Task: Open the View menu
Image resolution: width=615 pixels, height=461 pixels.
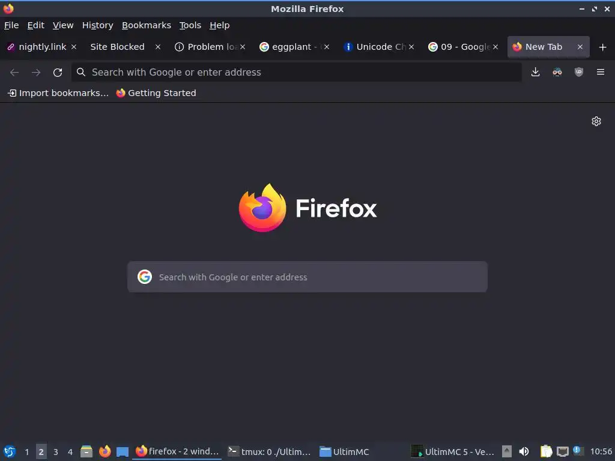Action: coord(63,25)
